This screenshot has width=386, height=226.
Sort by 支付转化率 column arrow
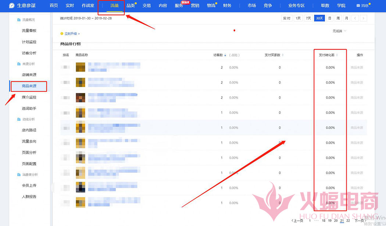pos(337,55)
